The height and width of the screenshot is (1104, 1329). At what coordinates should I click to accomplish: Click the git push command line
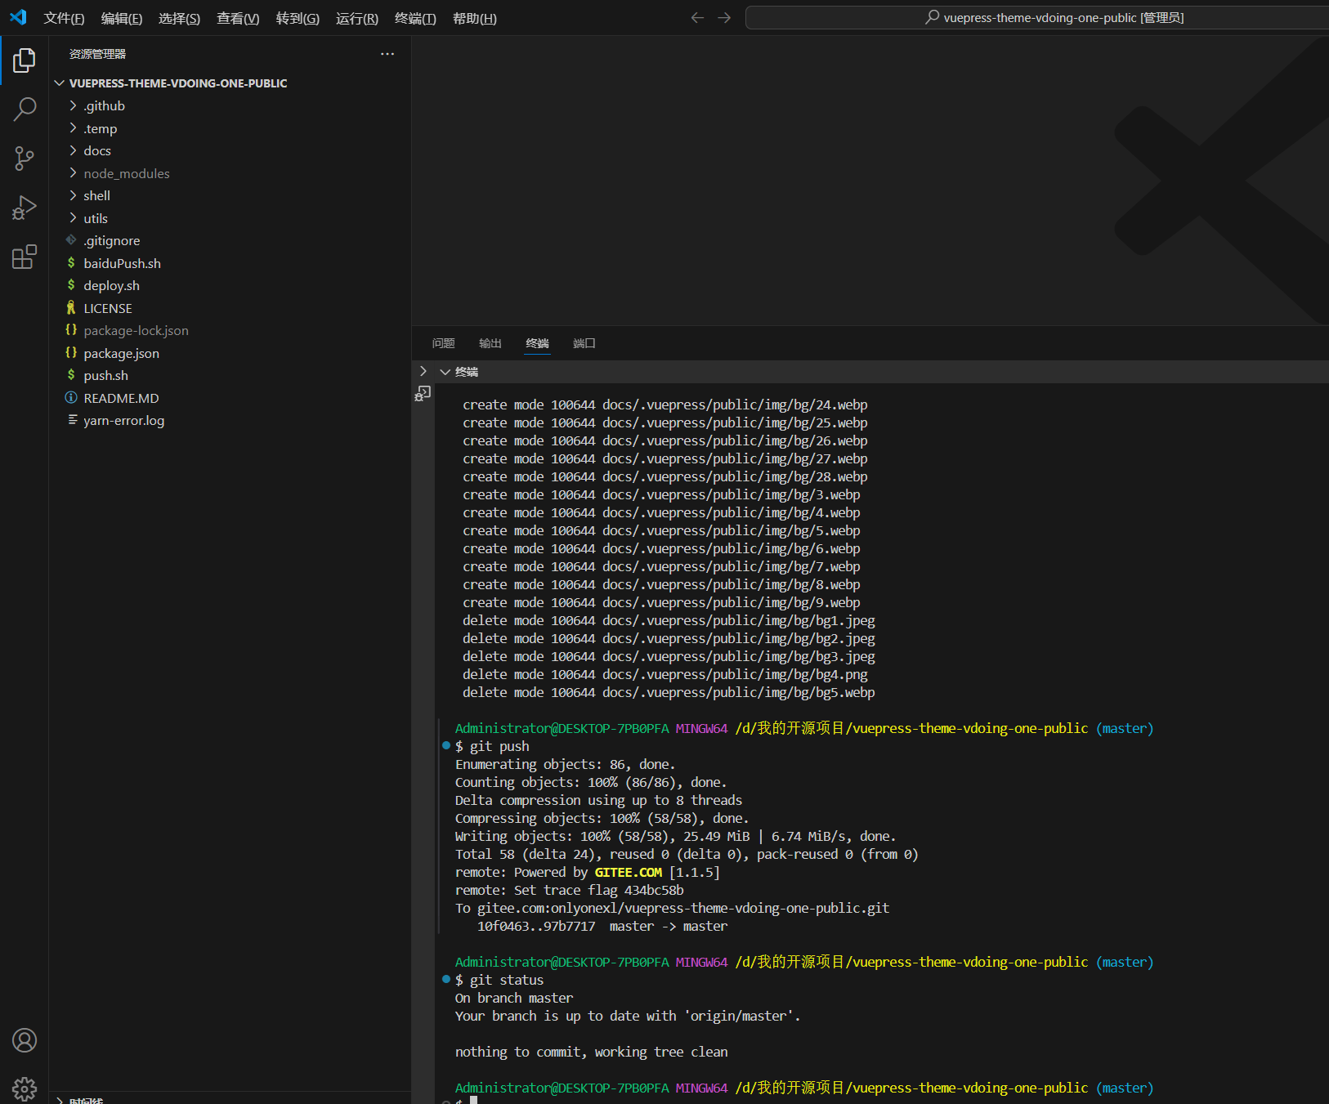point(492,746)
